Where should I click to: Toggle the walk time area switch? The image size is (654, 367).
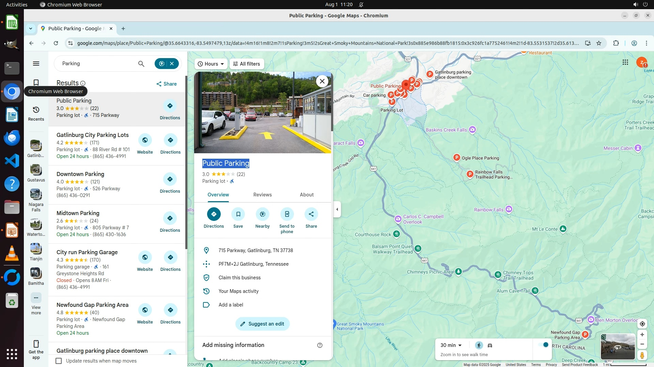point(543,345)
